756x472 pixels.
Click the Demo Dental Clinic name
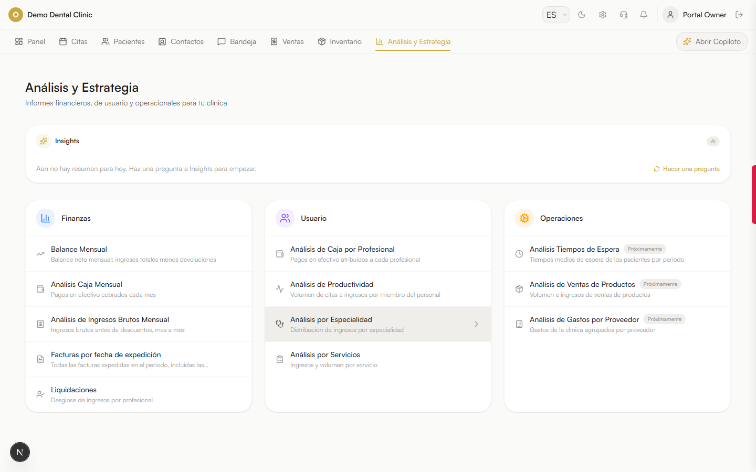pyautogui.click(x=60, y=15)
